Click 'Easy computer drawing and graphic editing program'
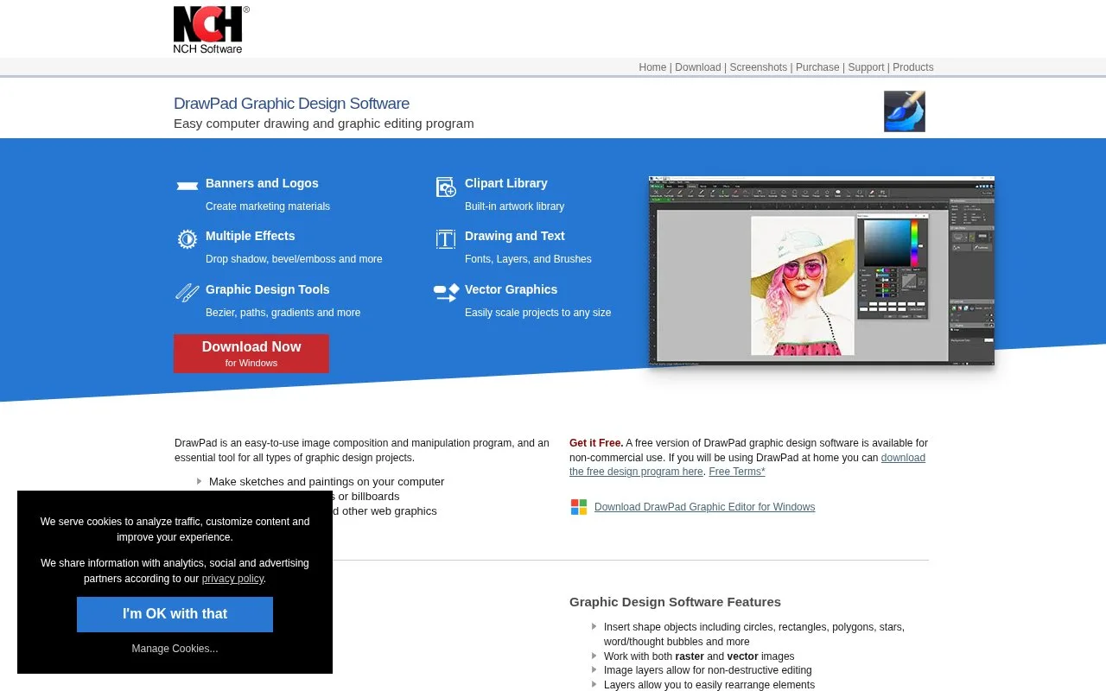Screen dimensions: 1106x691 pyautogui.click(x=324, y=124)
